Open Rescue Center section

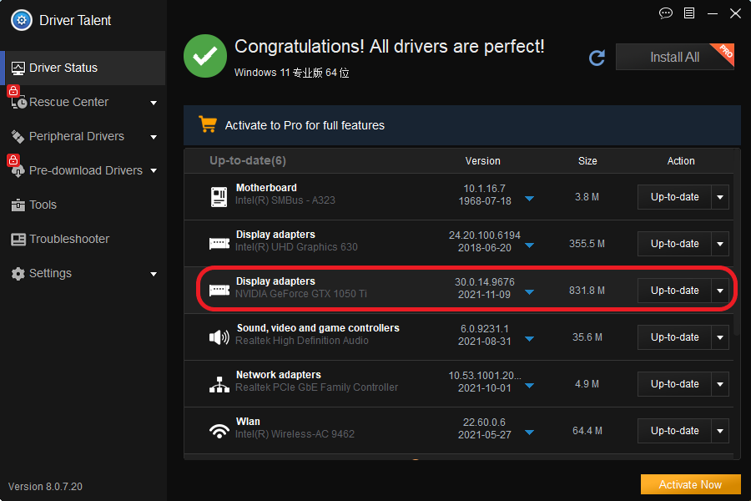pos(83,102)
